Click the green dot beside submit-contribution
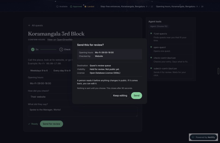 tap(151, 68)
